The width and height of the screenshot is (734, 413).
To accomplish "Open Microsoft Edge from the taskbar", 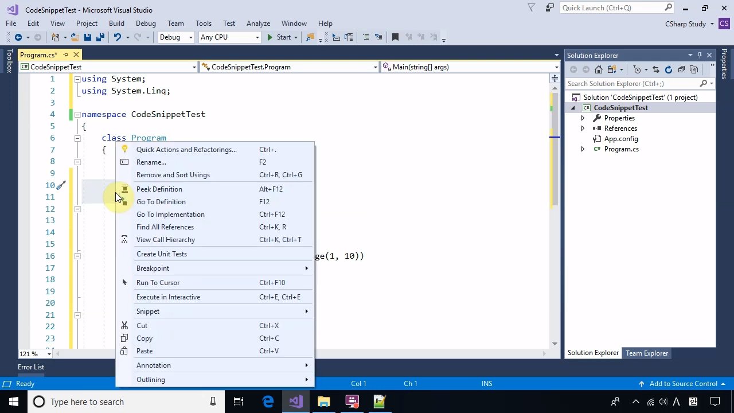I will click(x=268, y=402).
